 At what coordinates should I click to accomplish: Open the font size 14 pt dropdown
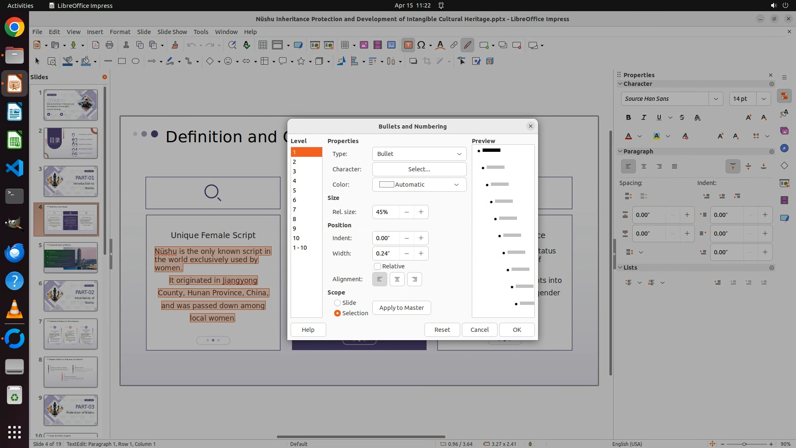[764, 99]
